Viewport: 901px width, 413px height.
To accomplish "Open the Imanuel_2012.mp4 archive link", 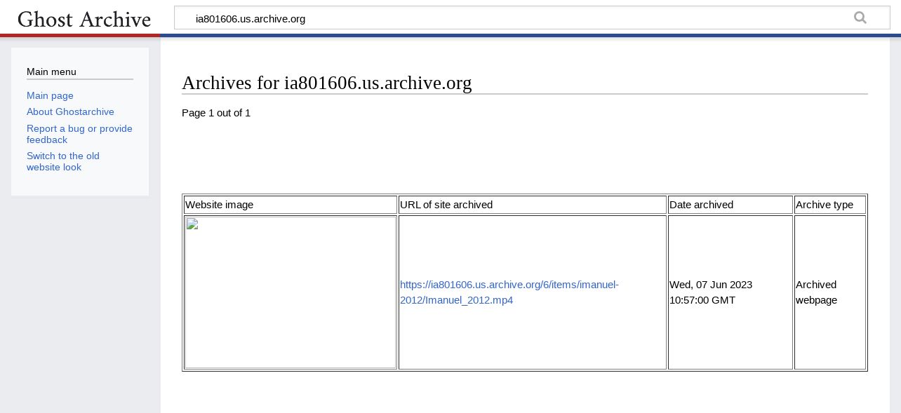I will pos(509,292).
